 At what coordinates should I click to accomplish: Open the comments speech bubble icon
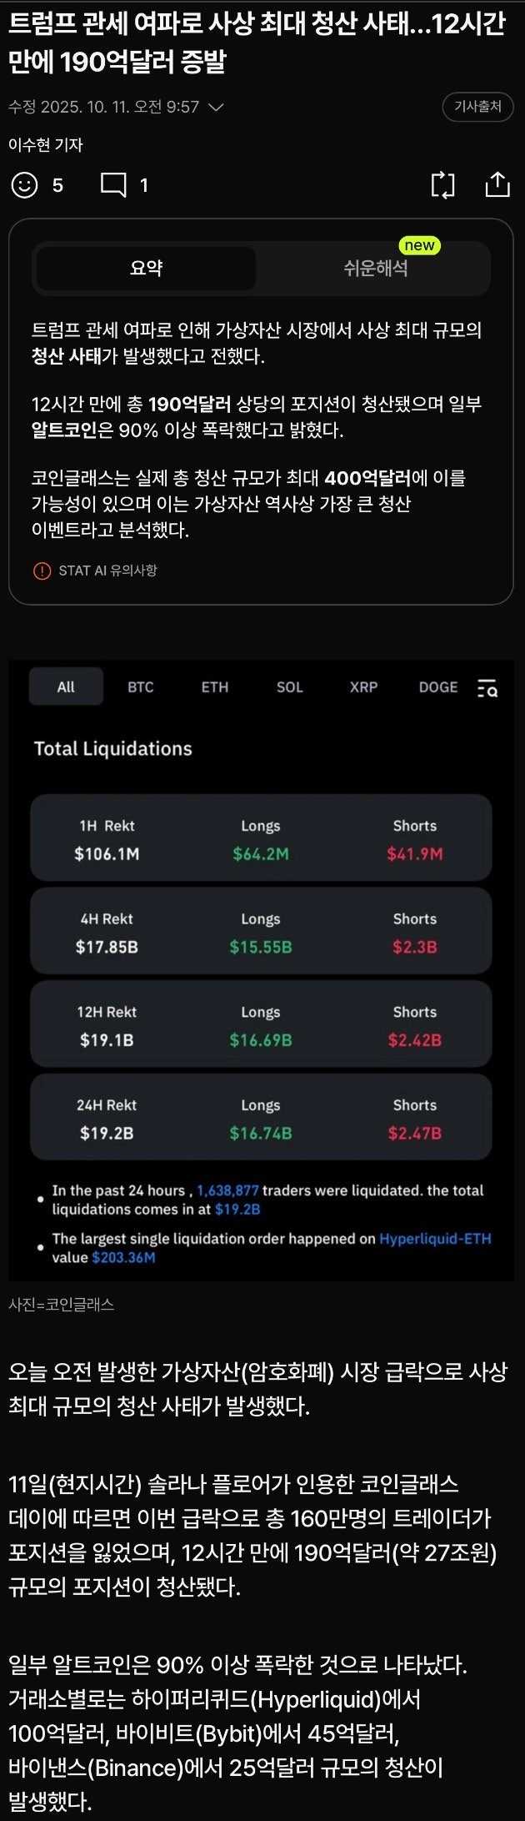click(113, 185)
